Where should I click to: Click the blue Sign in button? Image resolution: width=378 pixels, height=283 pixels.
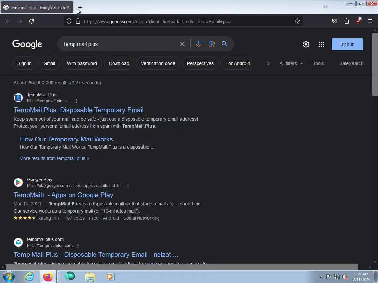[x=347, y=44]
